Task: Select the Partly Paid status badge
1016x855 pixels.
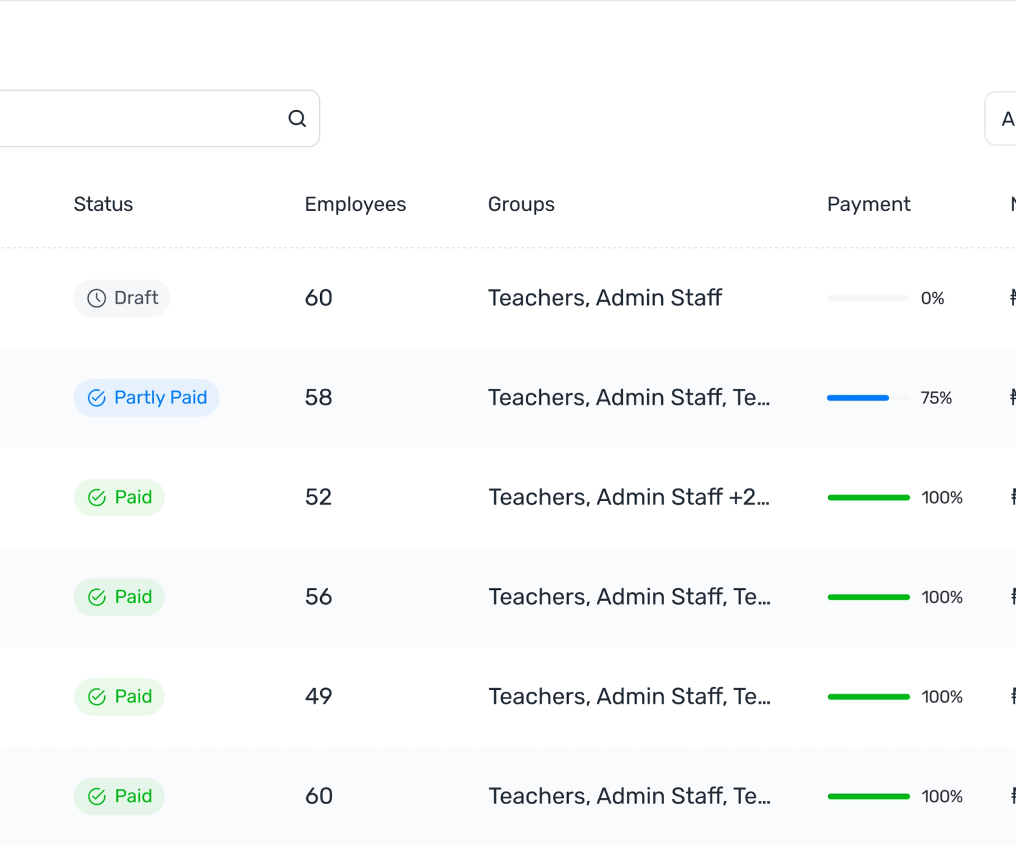Action: click(147, 398)
